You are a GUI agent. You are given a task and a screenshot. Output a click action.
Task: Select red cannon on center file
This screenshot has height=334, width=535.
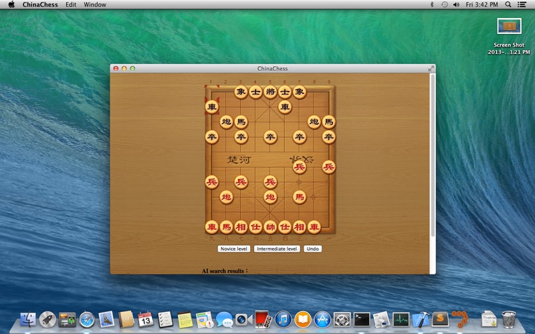[270, 197]
